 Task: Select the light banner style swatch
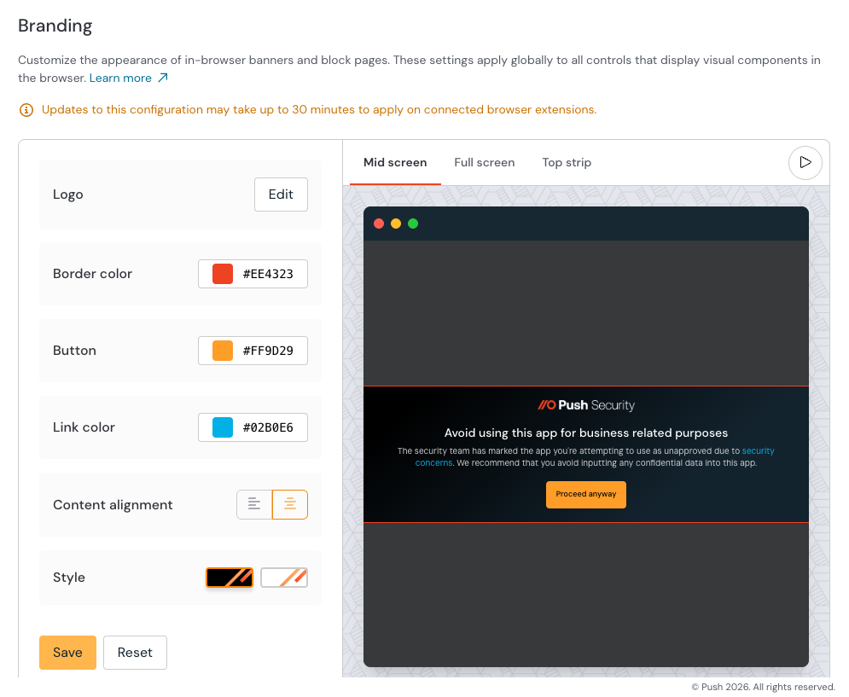click(x=283, y=578)
